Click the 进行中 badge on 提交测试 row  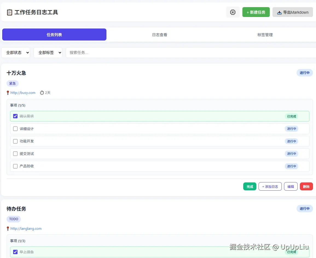click(x=291, y=154)
